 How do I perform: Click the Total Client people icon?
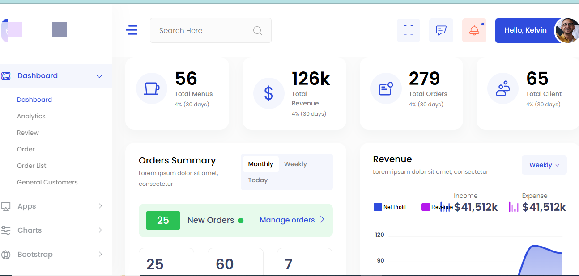tap(503, 88)
